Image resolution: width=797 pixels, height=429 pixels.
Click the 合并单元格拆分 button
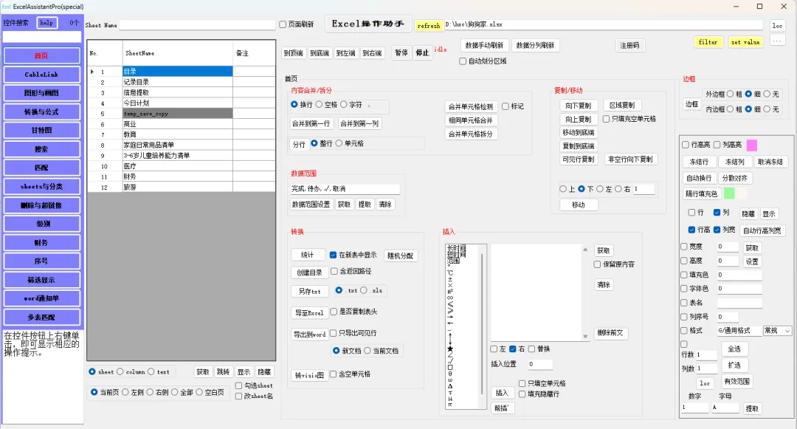point(471,134)
